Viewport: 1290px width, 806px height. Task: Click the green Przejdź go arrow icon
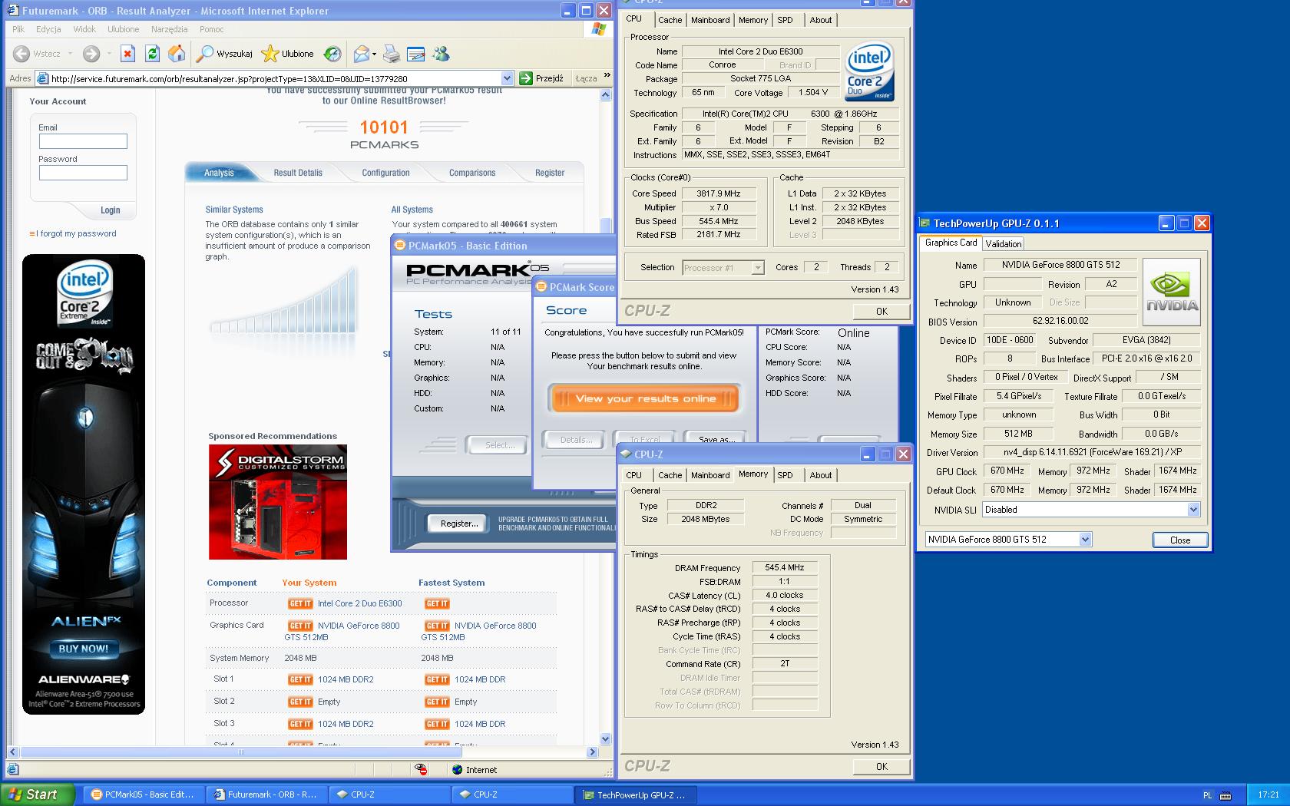point(526,78)
